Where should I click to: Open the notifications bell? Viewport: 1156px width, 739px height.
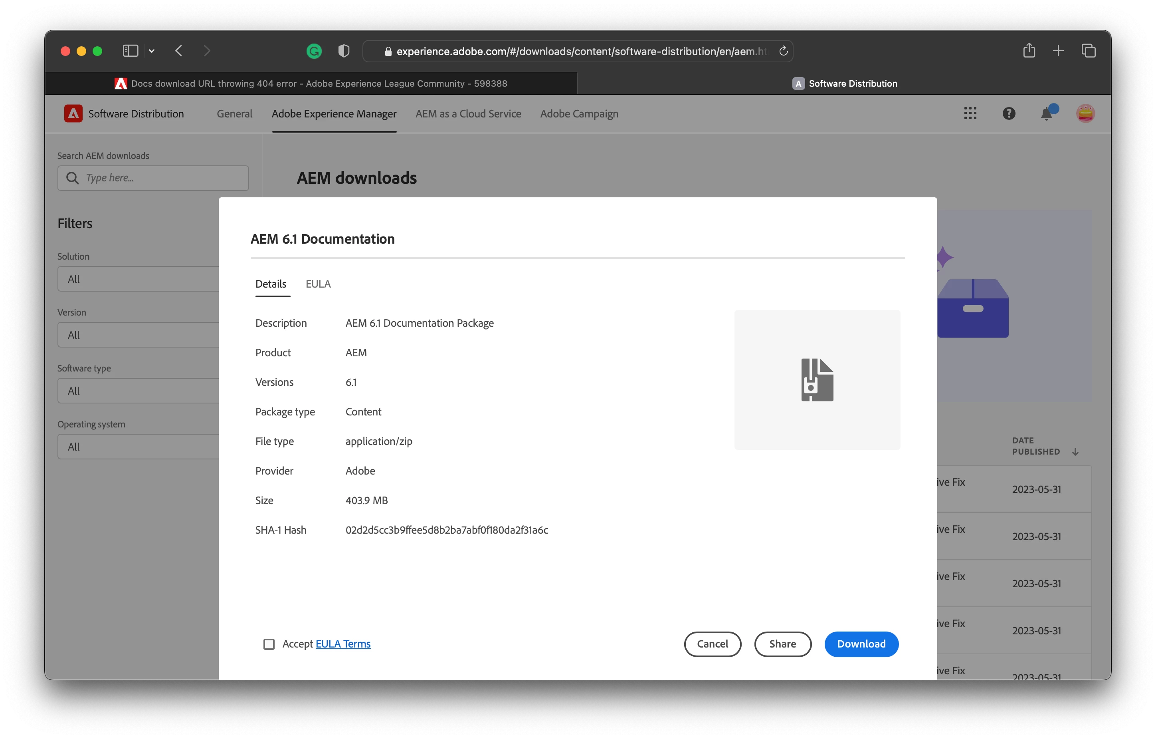point(1047,114)
